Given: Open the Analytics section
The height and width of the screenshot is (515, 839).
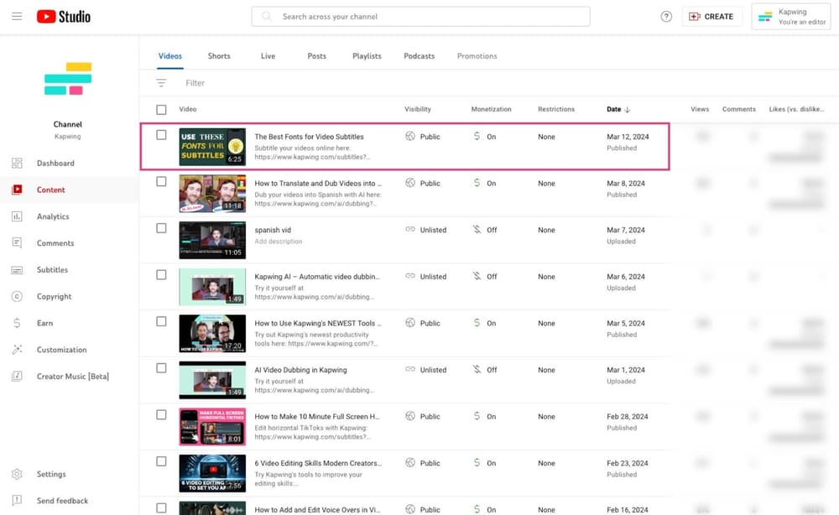Looking at the screenshot, I should (53, 216).
